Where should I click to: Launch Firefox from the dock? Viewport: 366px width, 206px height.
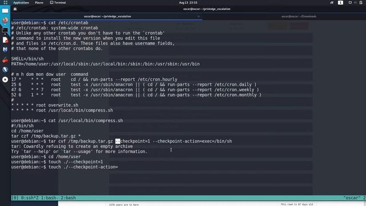5,21
